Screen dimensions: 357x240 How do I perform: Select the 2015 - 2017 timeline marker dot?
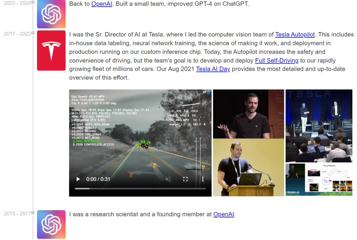33,213
